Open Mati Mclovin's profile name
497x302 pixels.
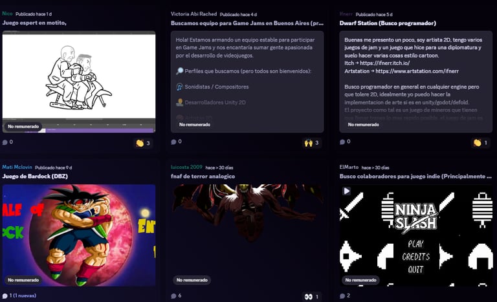click(17, 167)
